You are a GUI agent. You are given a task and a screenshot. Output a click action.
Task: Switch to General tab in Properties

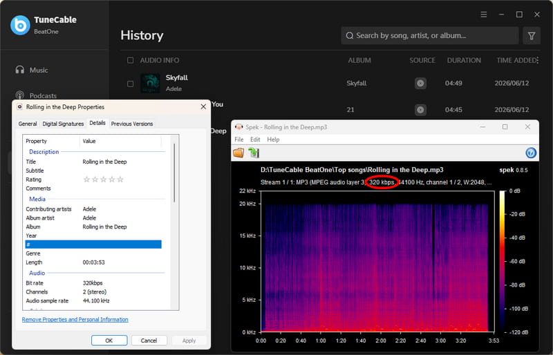(28, 124)
